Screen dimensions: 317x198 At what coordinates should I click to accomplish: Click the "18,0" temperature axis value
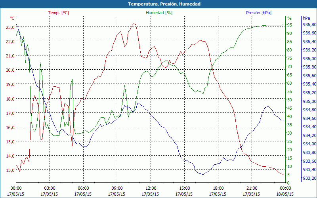(x=10, y=99)
